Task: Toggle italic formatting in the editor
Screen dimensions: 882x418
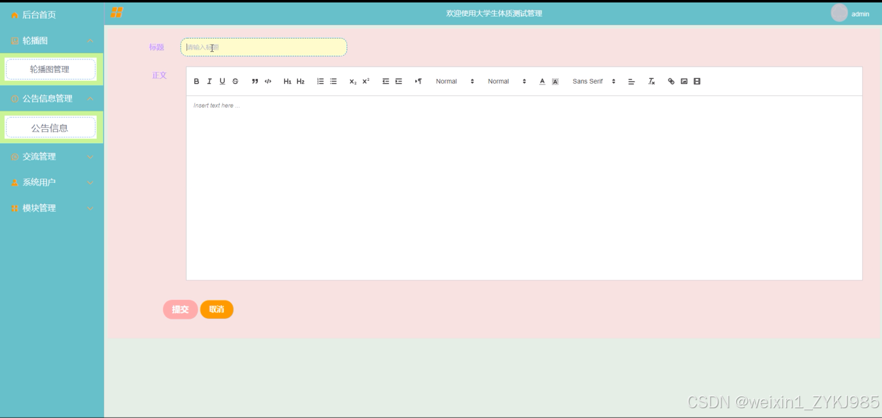Action: pos(209,81)
